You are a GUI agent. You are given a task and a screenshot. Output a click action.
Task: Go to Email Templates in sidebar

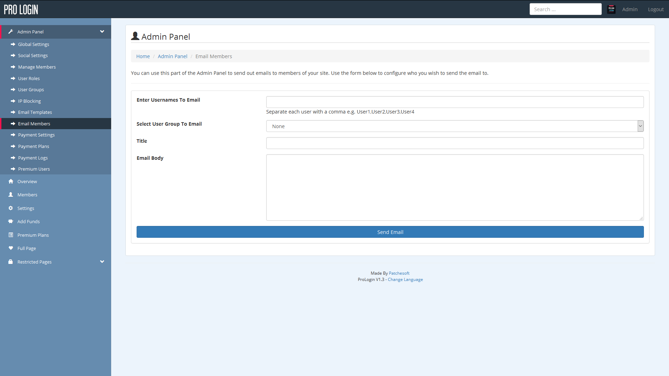click(35, 112)
